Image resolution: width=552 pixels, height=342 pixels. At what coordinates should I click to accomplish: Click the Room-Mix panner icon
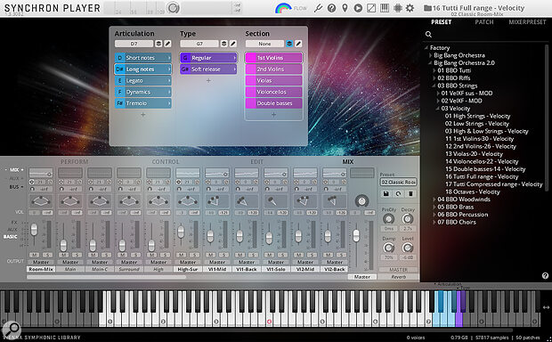tap(41, 201)
